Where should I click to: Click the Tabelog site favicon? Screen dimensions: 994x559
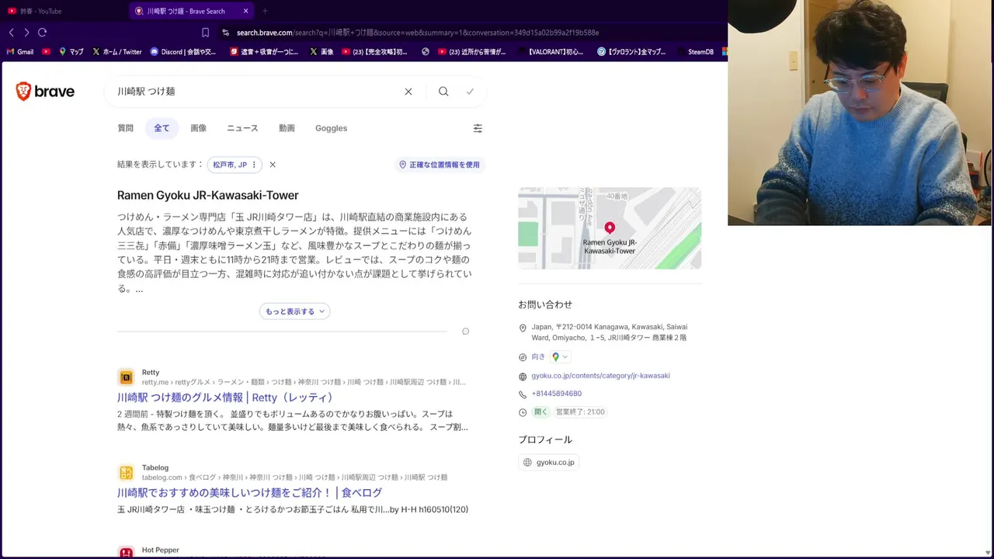pos(126,472)
